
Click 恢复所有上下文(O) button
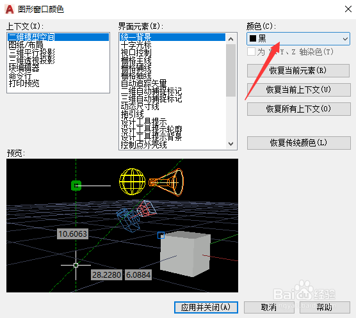coord(299,109)
